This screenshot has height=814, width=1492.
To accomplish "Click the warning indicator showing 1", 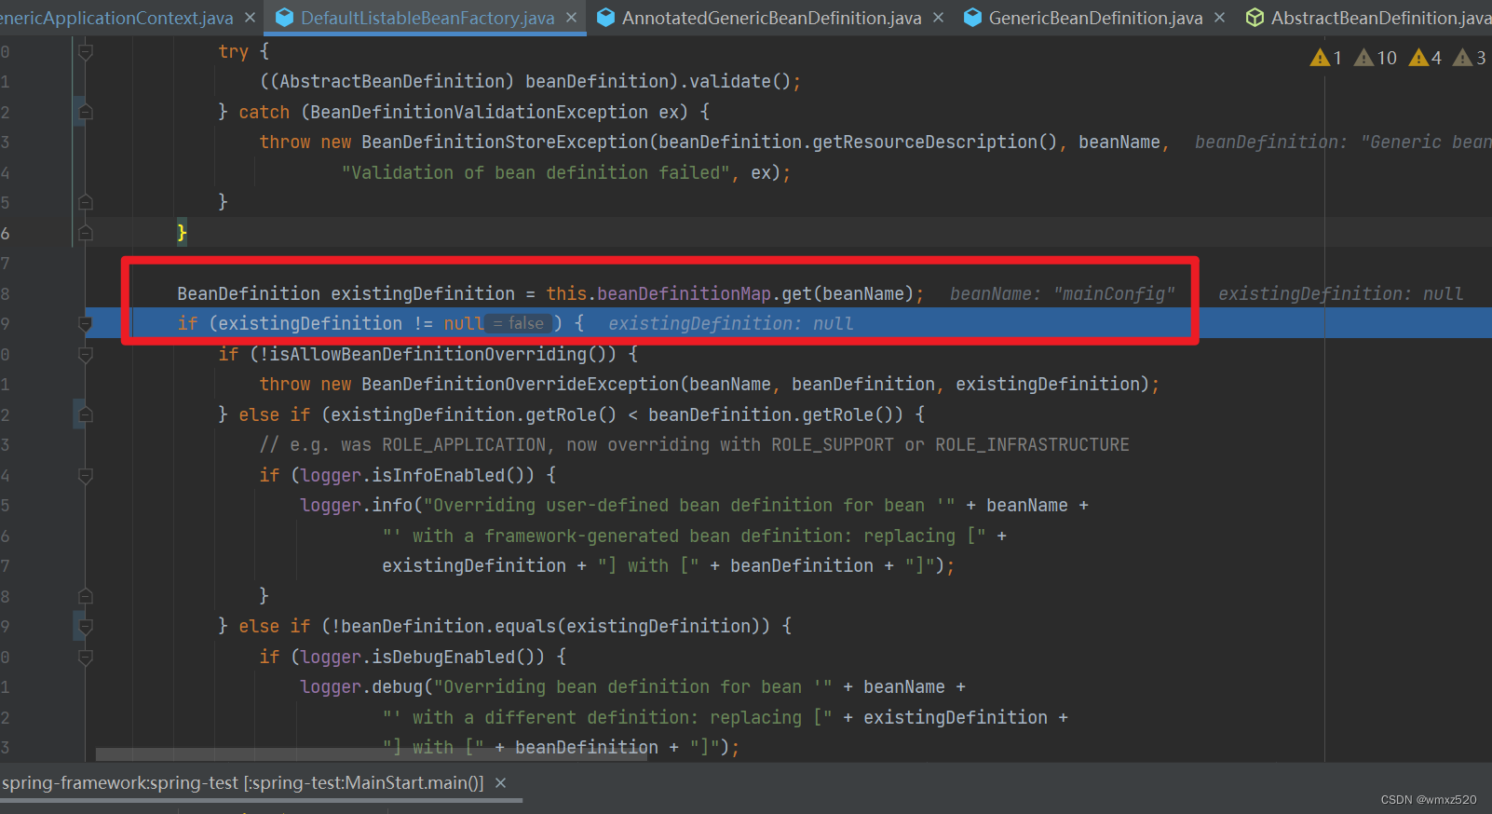I will 1326,58.
